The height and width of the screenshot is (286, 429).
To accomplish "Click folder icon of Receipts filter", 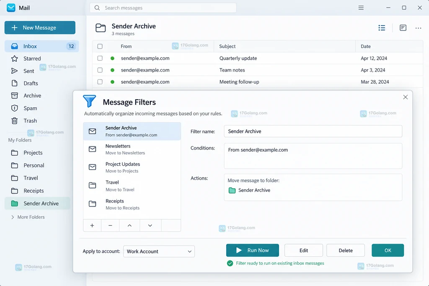I will tap(93, 204).
